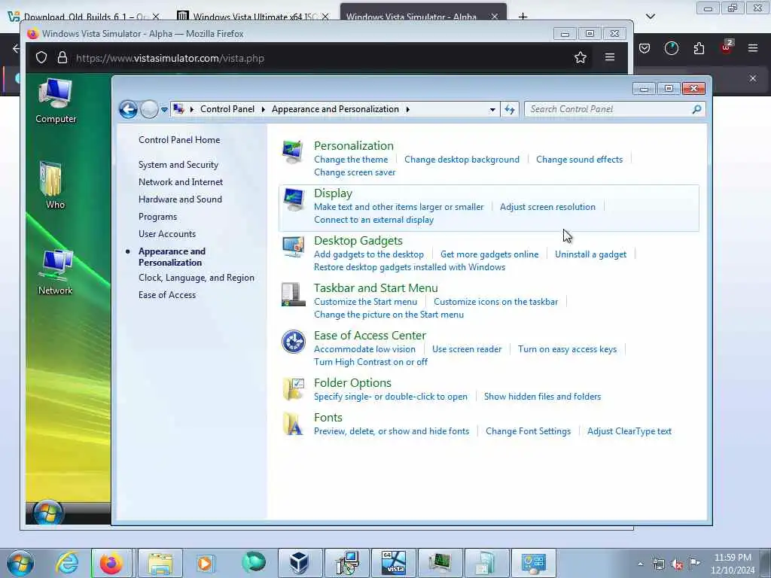Expand the address bar history dropdown

(x=492, y=109)
